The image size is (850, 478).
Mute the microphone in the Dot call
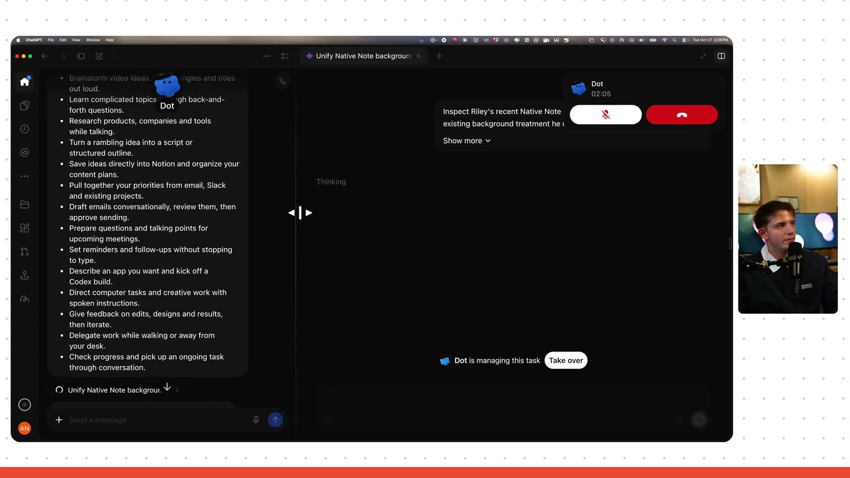tap(606, 115)
